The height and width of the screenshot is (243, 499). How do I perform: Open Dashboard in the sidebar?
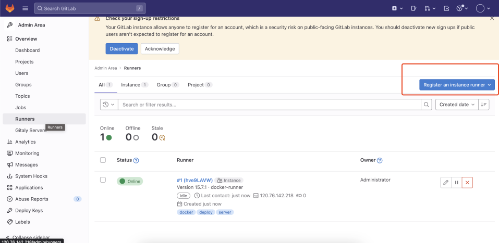(44, 50)
